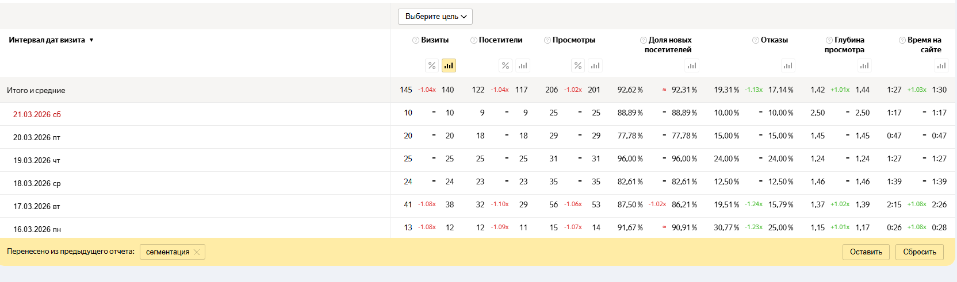957x282 pixels.
Task: Open the "Выберите цель" dropdown
Action: tap(435, 17)
